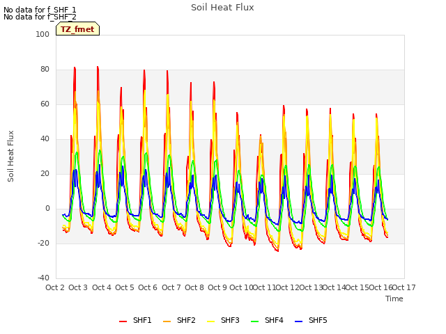Click the Oct 5 x-axis tick label
446x334 pixels.
pyautogui.click(x=125, y=287)
